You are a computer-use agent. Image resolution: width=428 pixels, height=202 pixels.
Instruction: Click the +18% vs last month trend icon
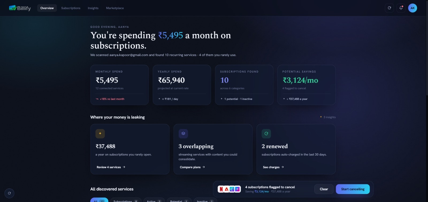click(97, 99)
